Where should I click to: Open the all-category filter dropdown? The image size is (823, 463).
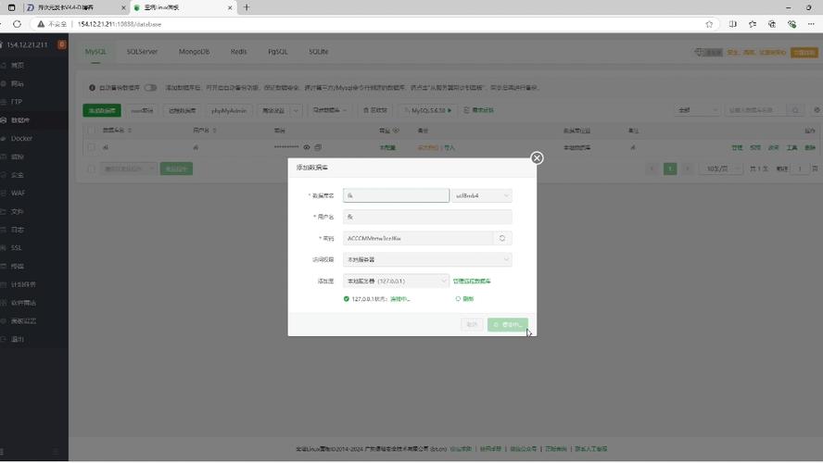pyautogui.click(x=697, y=110)
